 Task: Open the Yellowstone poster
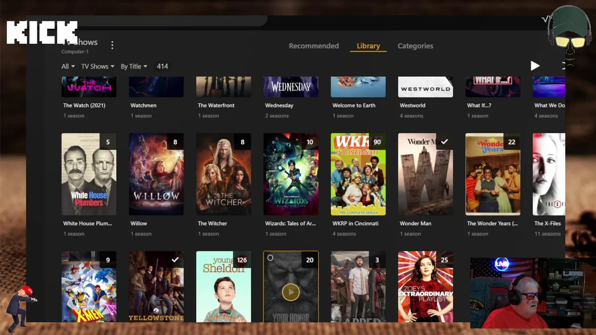[x=156, y=287]
